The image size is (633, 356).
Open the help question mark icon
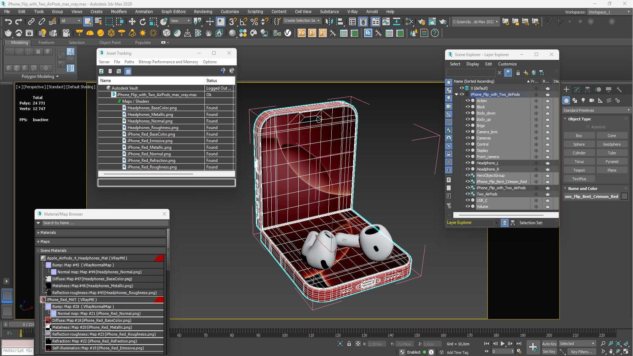click(x=435, y=33)
